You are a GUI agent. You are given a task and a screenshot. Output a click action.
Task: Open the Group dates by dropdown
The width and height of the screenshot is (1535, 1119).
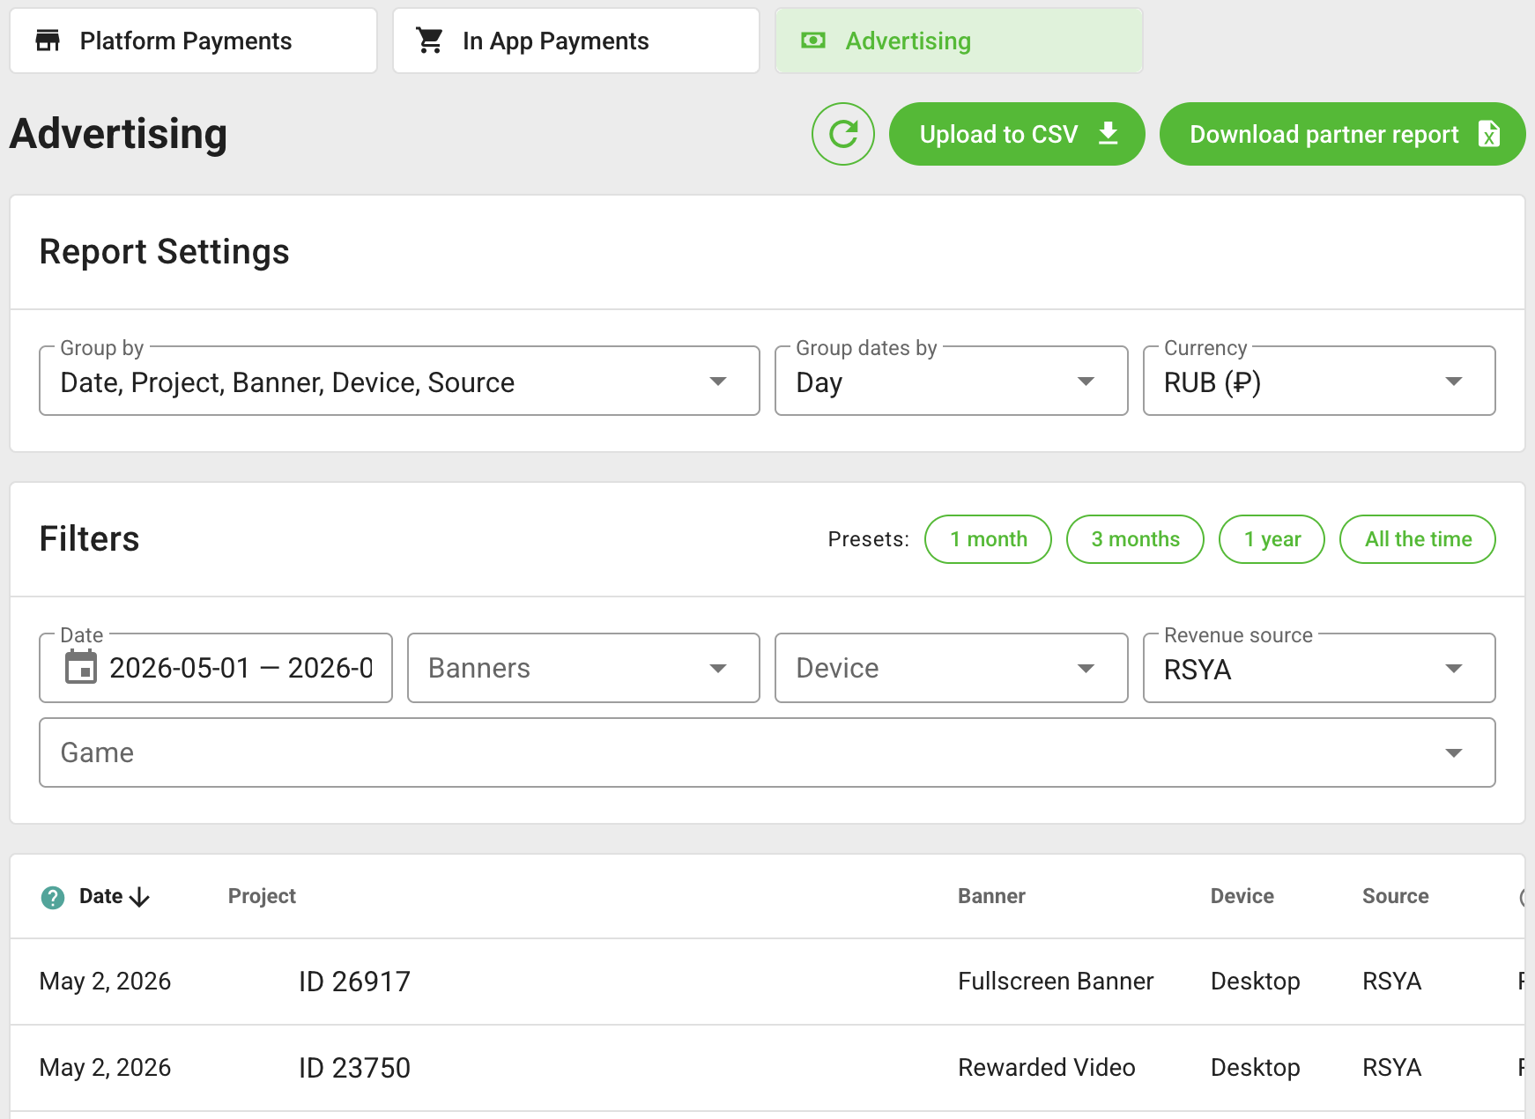click(951, 381)
